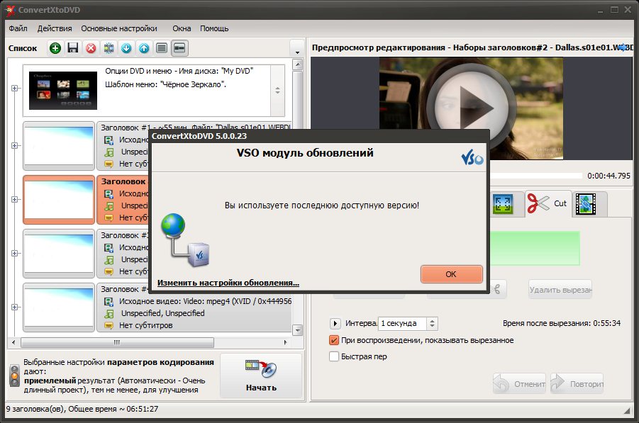Open the 'Основные настройки' menu
Screen dimensions: 639x423
pos(119,28)
